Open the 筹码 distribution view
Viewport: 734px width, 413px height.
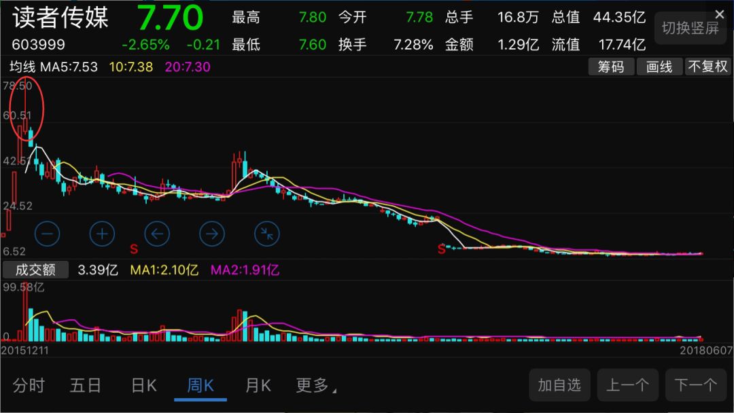[611, 67]
